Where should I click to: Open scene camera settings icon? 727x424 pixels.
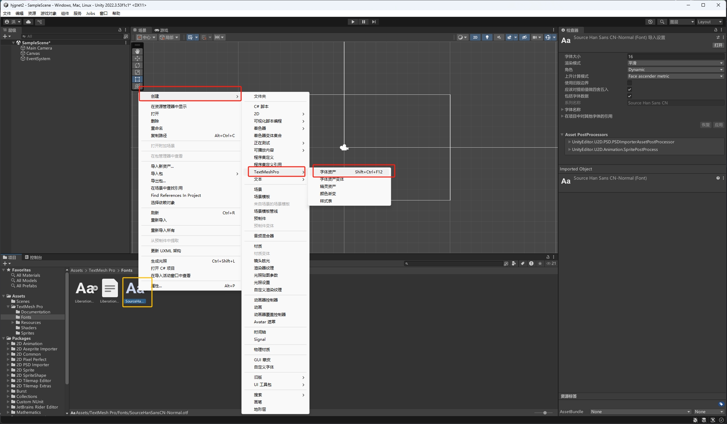[x=534, y=37]
